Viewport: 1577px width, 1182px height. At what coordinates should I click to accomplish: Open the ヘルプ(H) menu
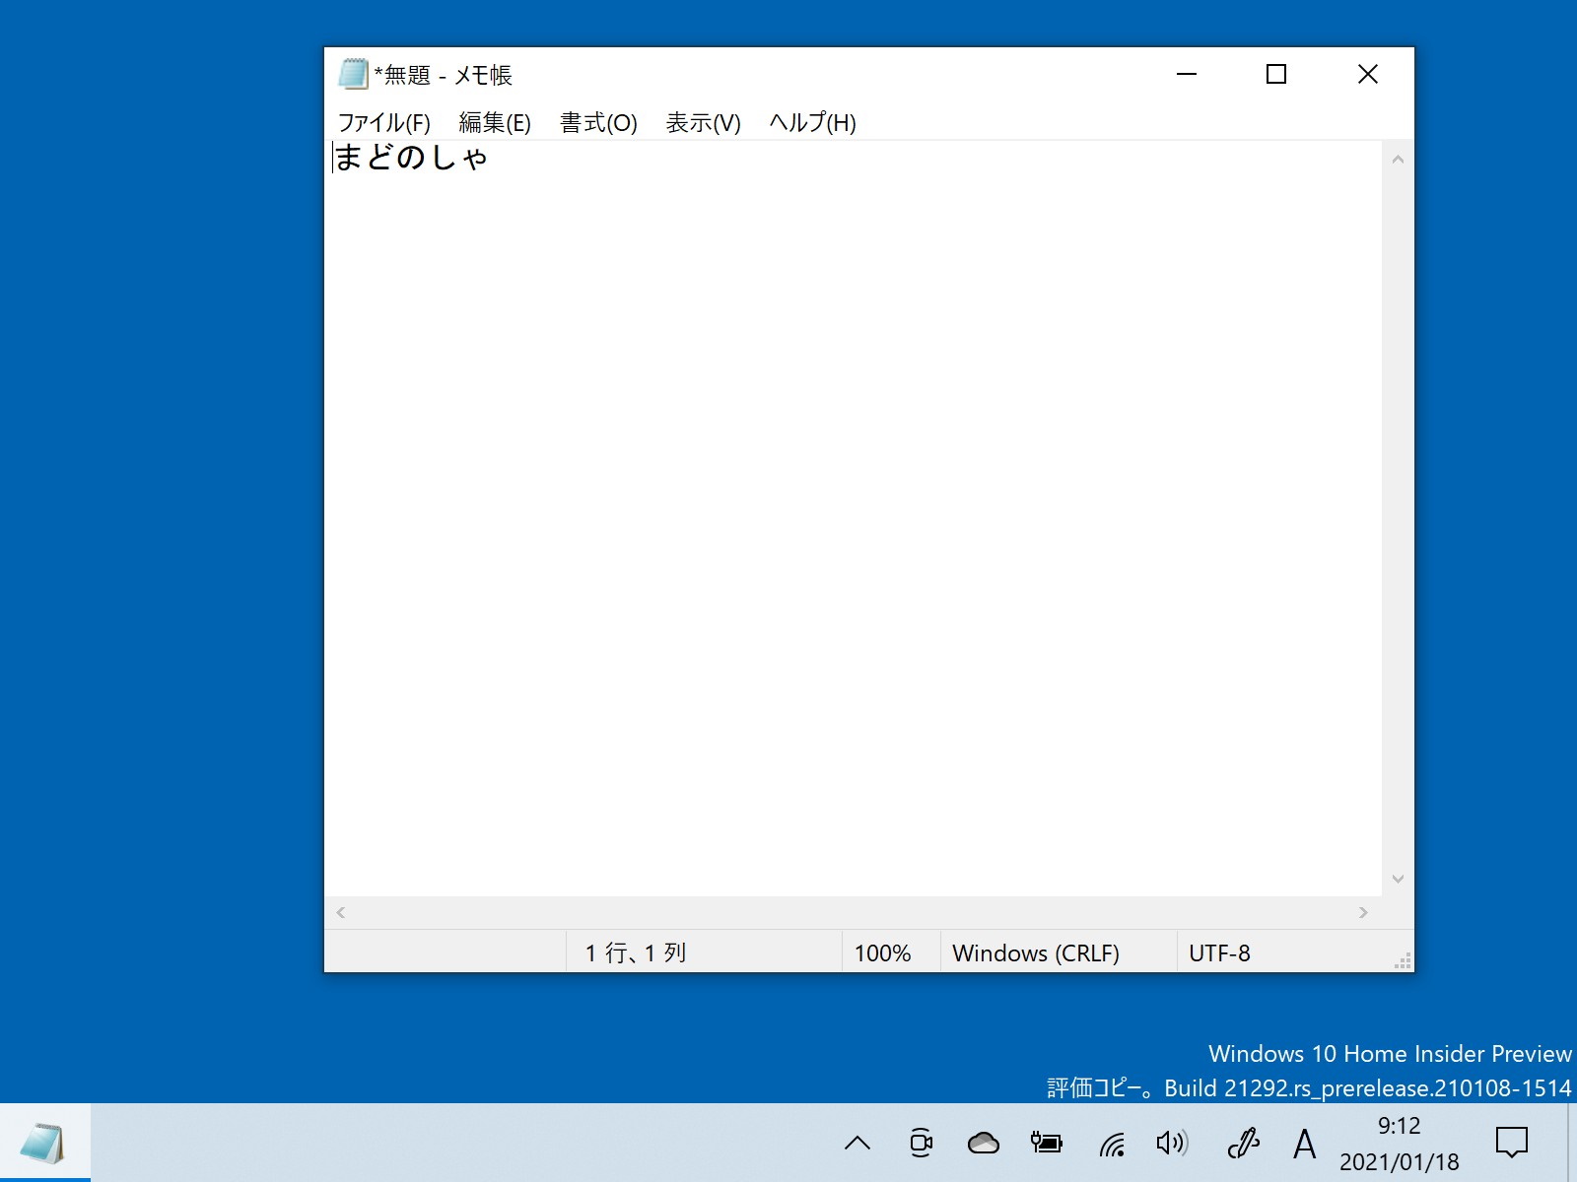(812, 123)
